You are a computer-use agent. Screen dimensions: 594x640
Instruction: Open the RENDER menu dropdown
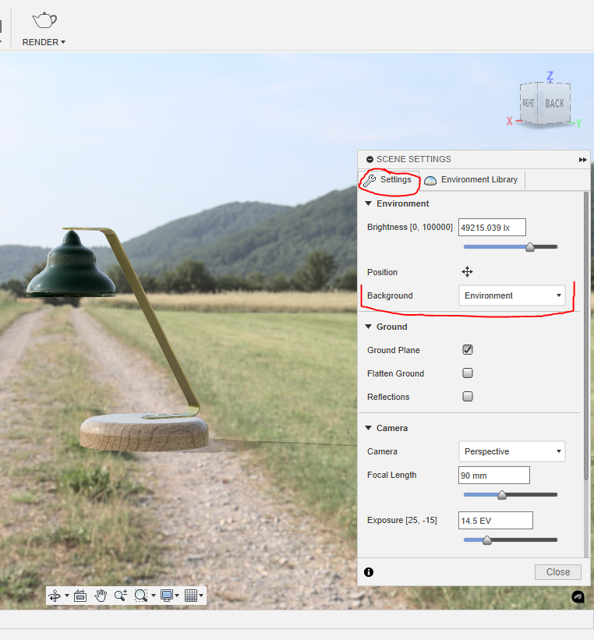44,42
